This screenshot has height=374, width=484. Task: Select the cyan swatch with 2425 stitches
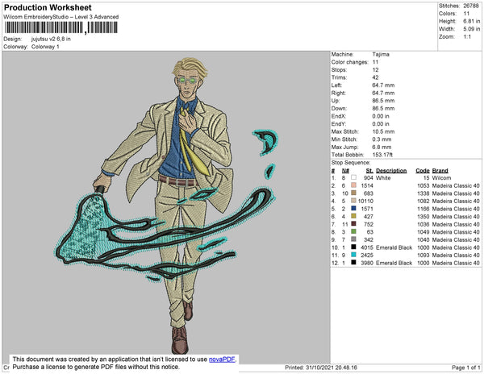[354, 255]
